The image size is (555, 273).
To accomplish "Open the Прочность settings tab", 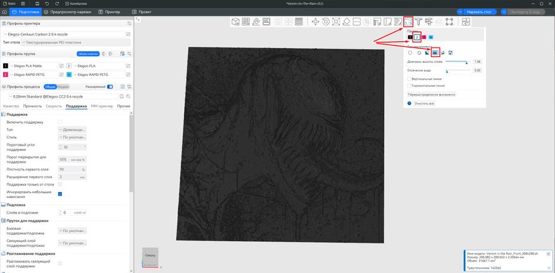I will tap(32, 106).
